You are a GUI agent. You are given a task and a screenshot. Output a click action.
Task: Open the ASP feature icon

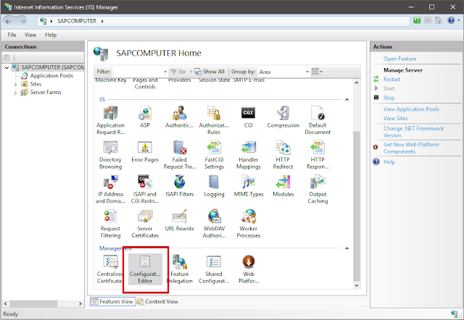click(145, 117)
